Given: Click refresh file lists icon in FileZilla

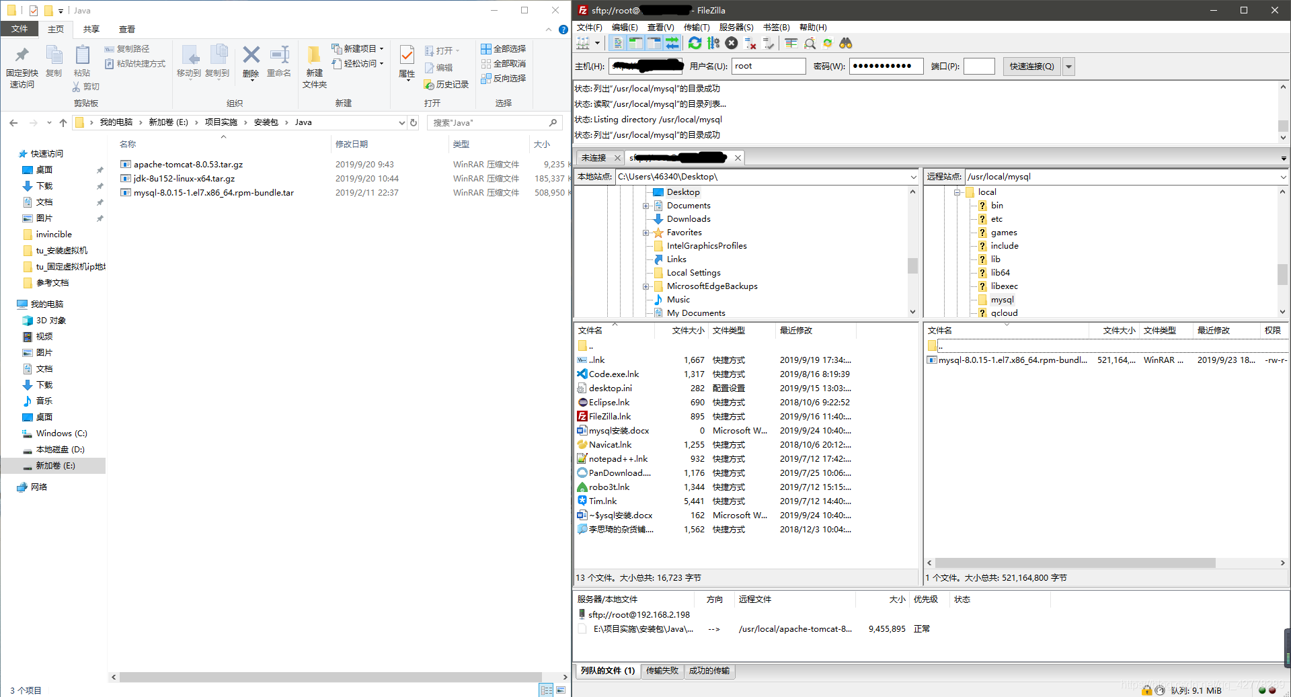Looking at the screenshot, I should (x=695, y=43).
